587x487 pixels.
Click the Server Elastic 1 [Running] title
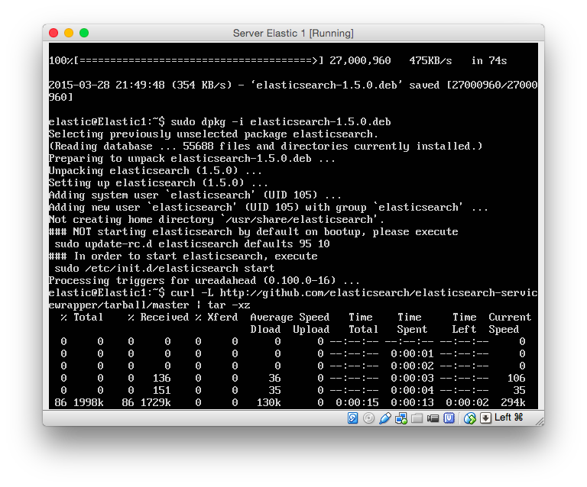(293, 34)
